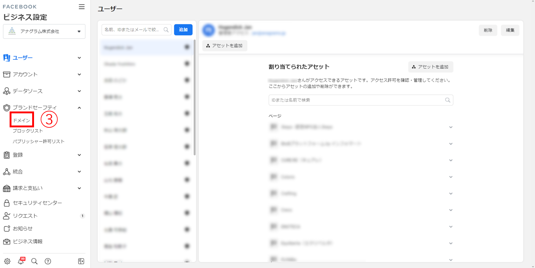Open settings gear icon in bottom bar
Viewport: 535px width, 268px height.
tap(7, 261)
